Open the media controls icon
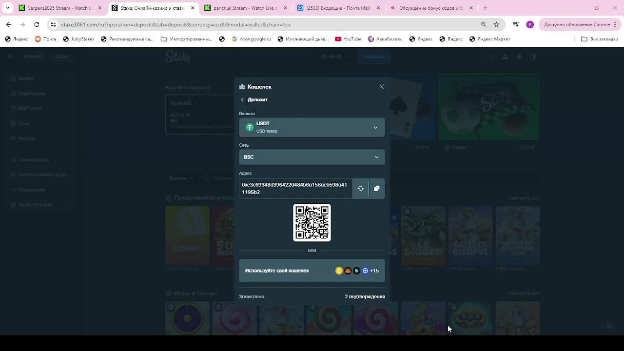The image size is (624, 351). [x=516, y=24]
